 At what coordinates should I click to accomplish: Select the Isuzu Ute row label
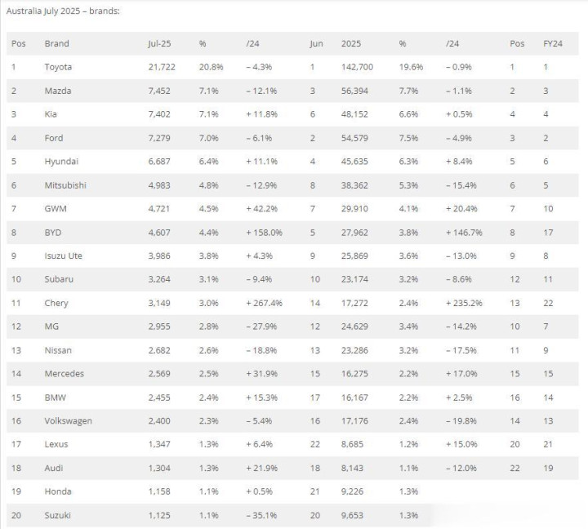[64, 256]
